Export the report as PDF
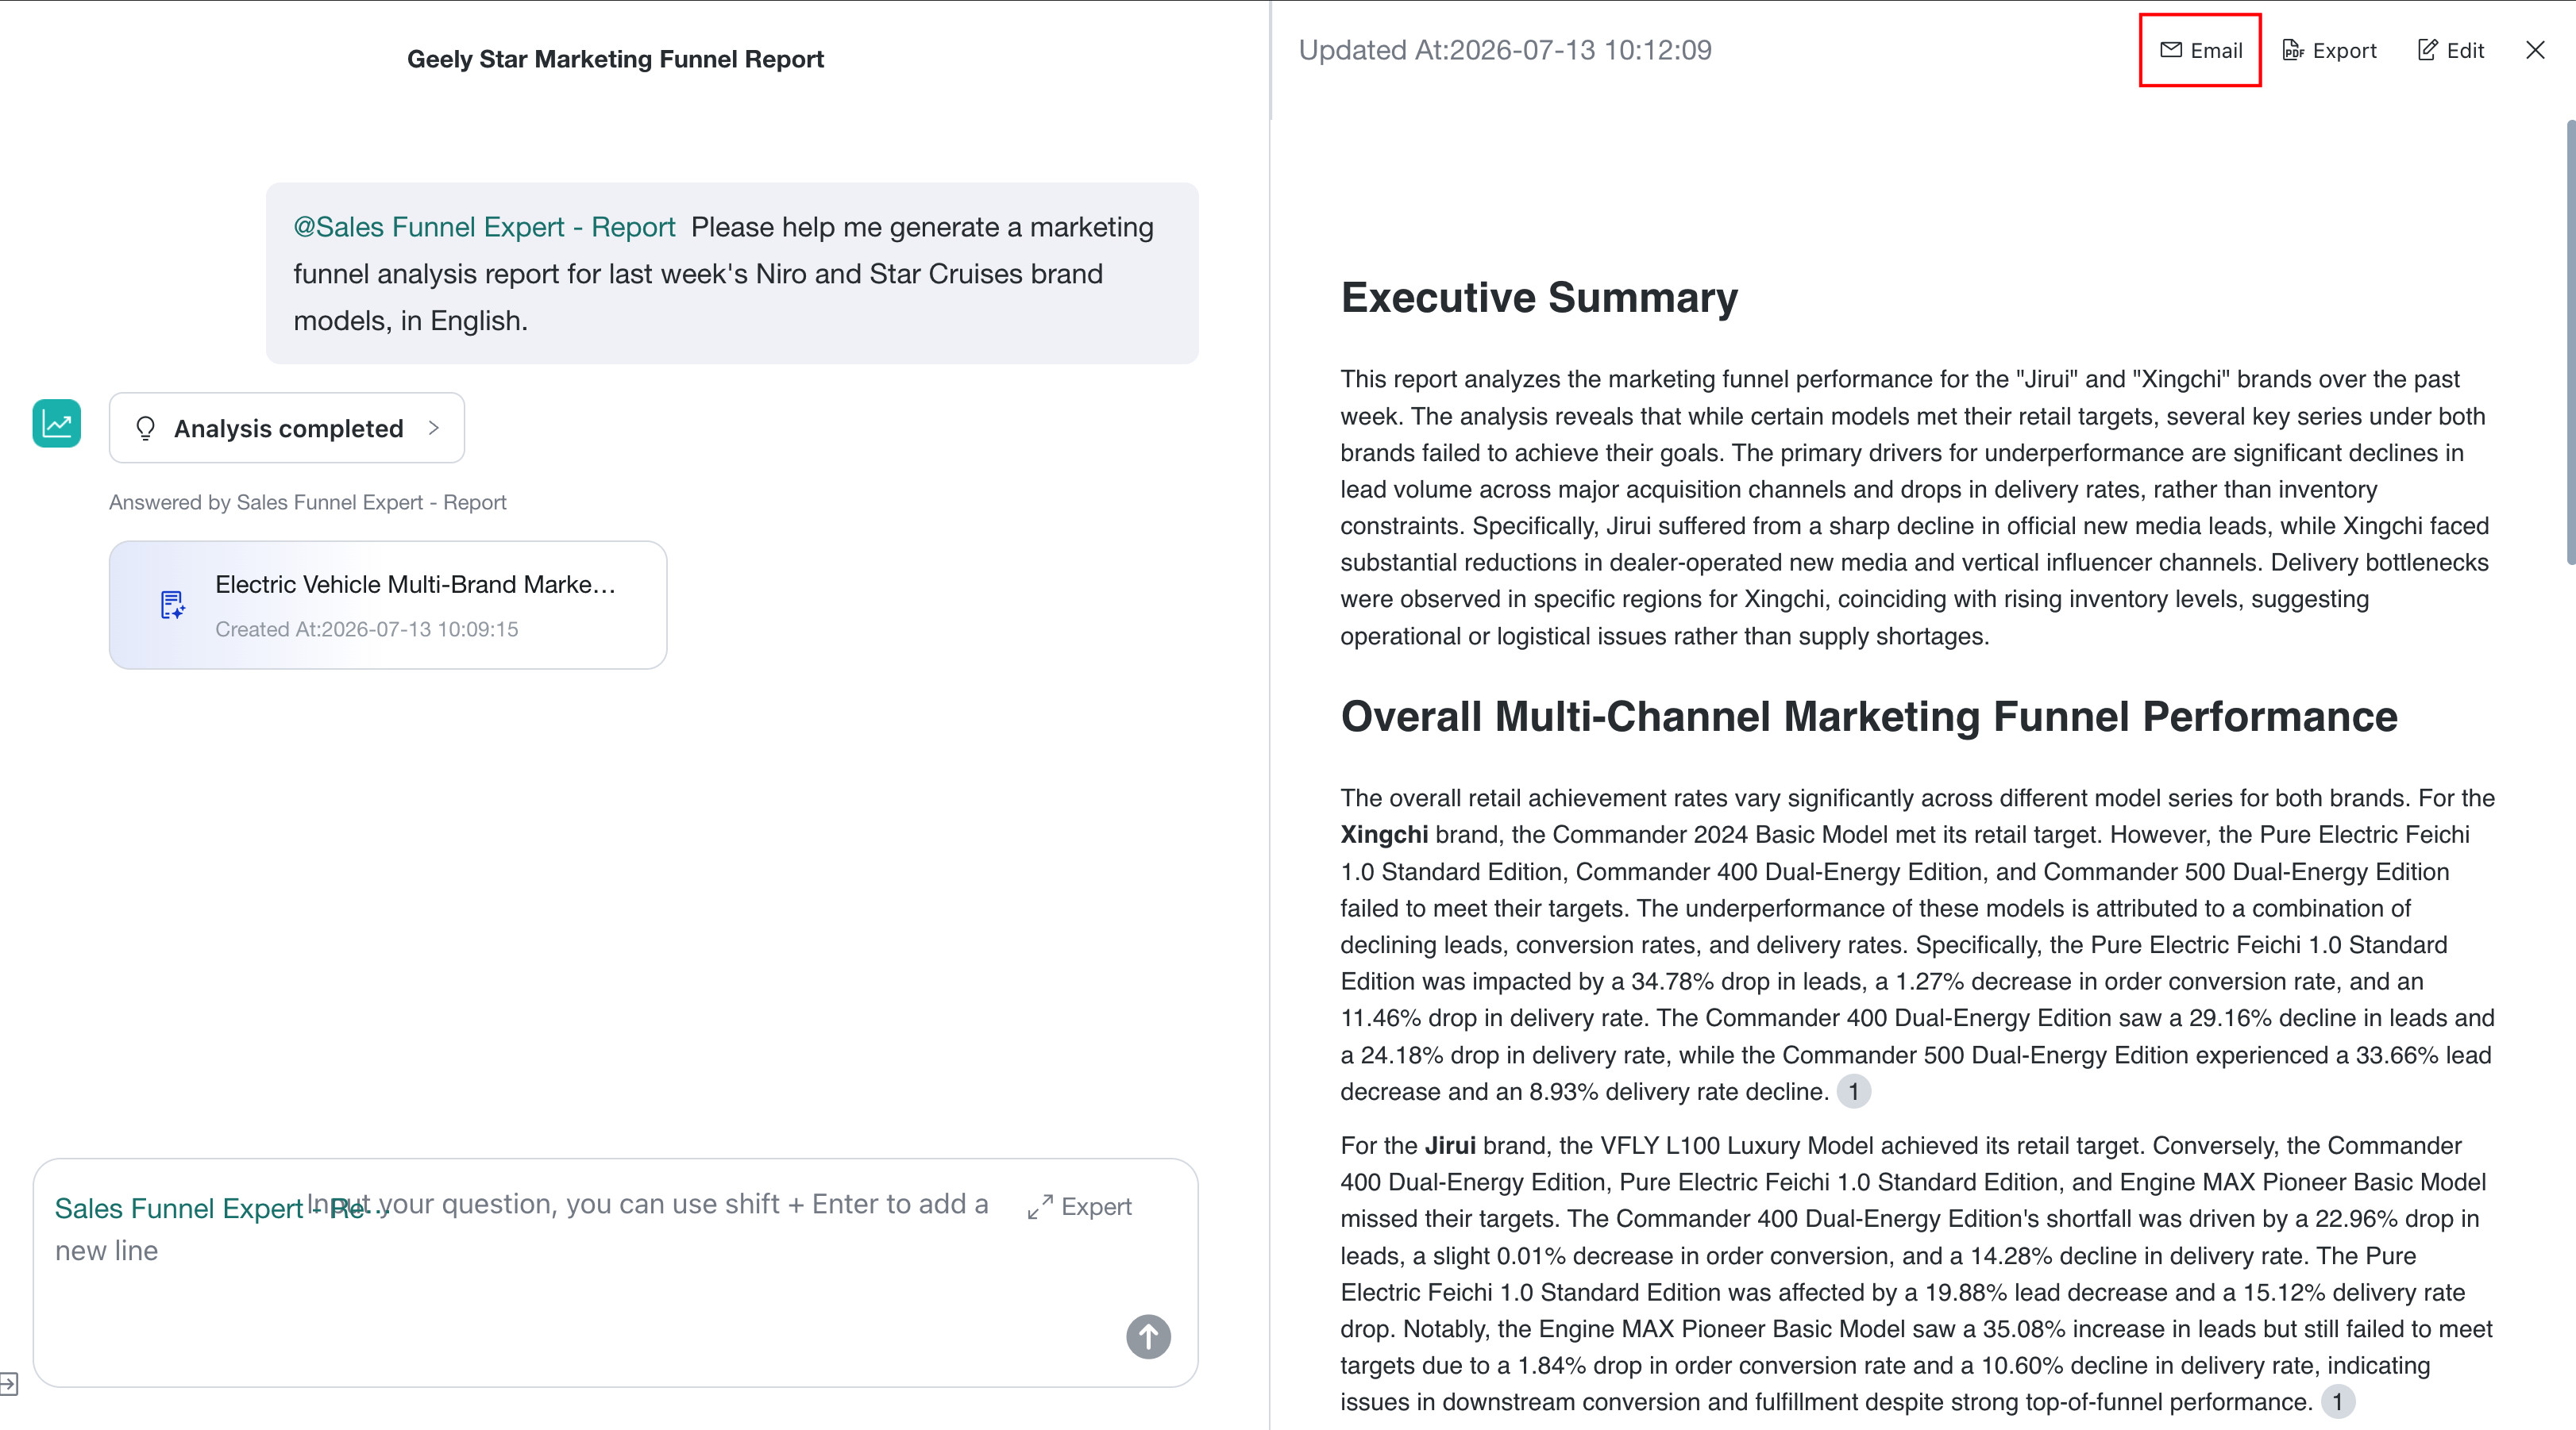Image resolution: width=2576 pixels, height=1430 pixels. coord(2329,50)
